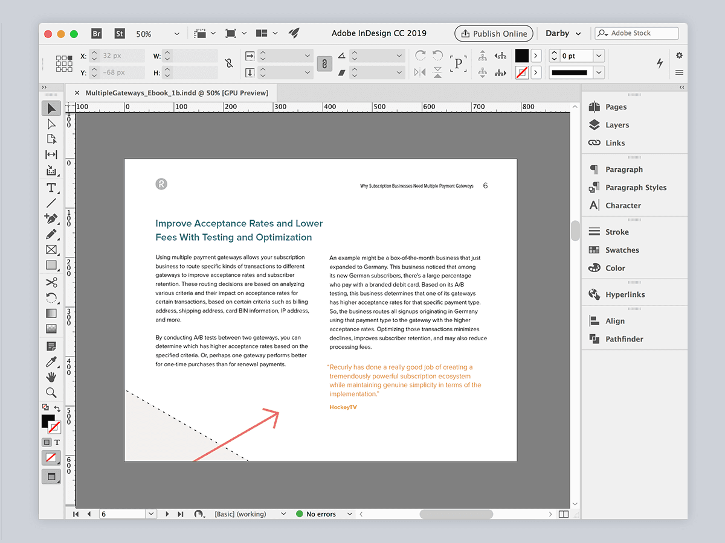Open the Paragraph Styles panel
The width and height of the screenshot is (725, 543).
636,188
